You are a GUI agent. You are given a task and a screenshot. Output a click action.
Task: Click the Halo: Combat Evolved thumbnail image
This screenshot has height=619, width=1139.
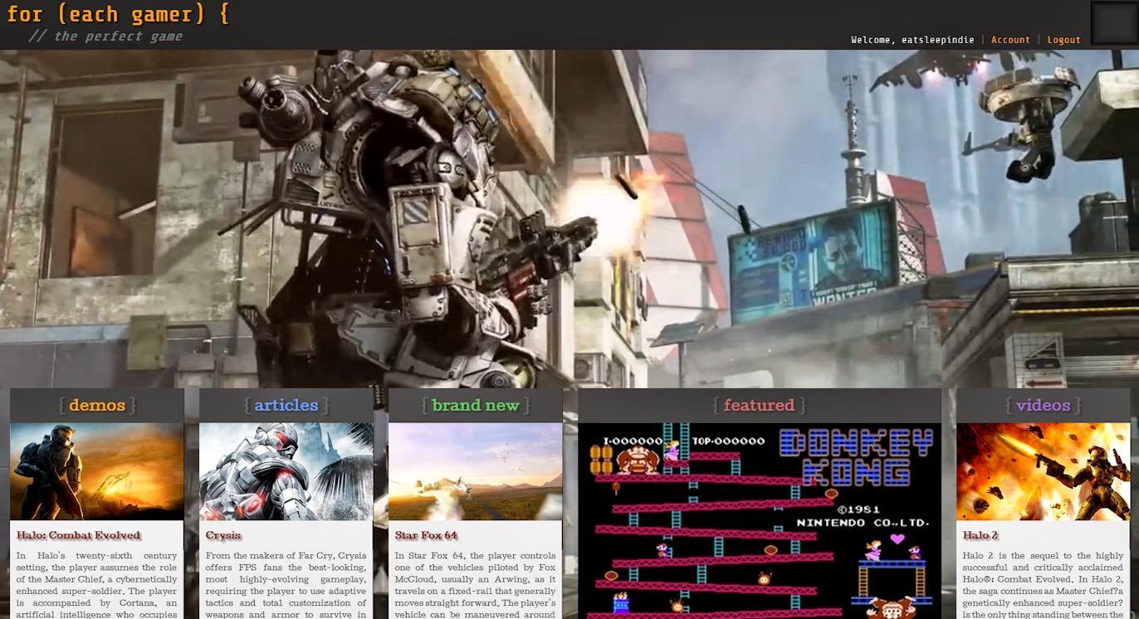[97, 471]
